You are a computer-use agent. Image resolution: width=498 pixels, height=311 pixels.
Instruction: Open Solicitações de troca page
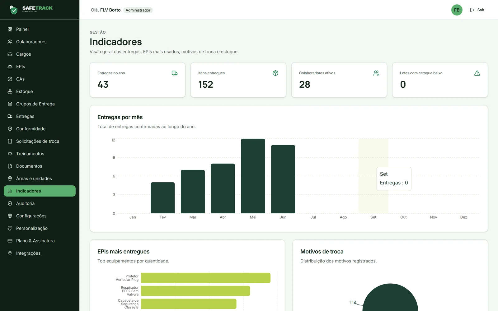tap(40, 141)
